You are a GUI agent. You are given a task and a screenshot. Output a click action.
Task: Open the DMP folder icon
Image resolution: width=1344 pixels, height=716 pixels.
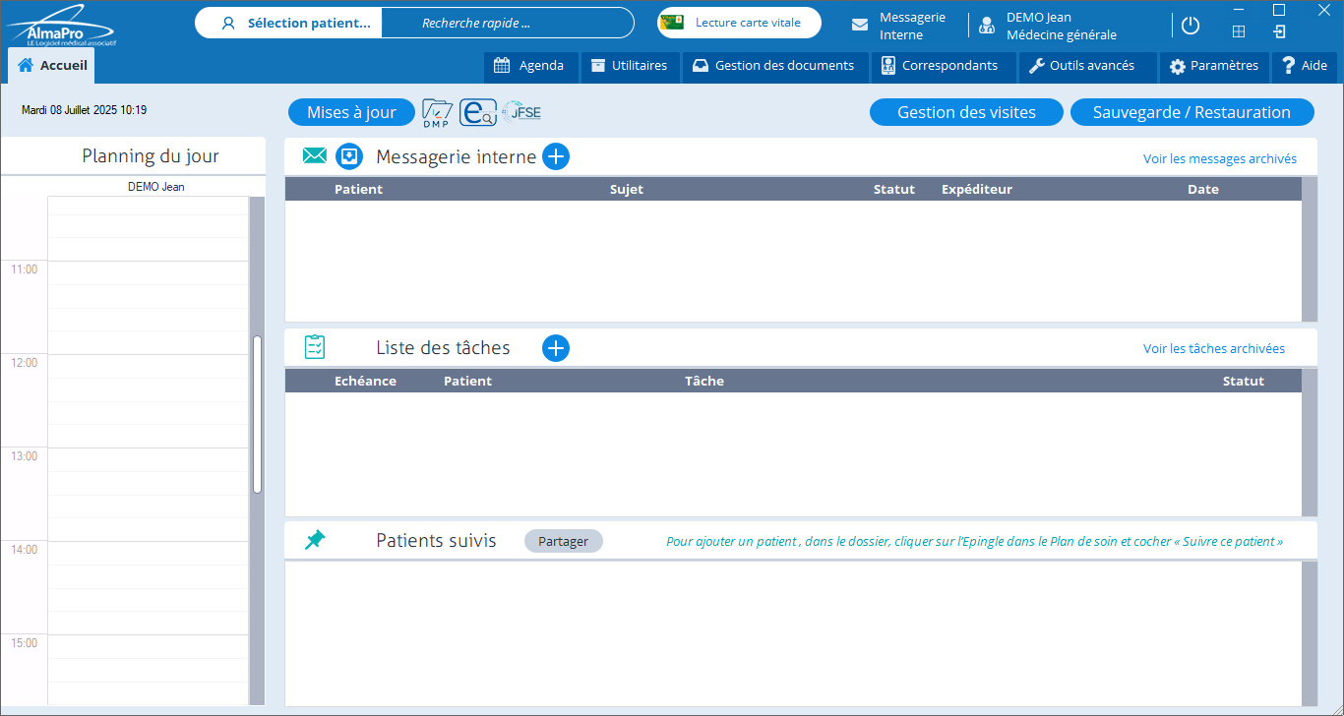437,113
